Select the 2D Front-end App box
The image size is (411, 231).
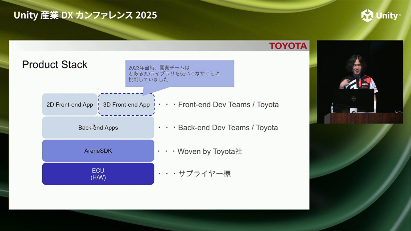pyautogui.click(x=70, y=104)
